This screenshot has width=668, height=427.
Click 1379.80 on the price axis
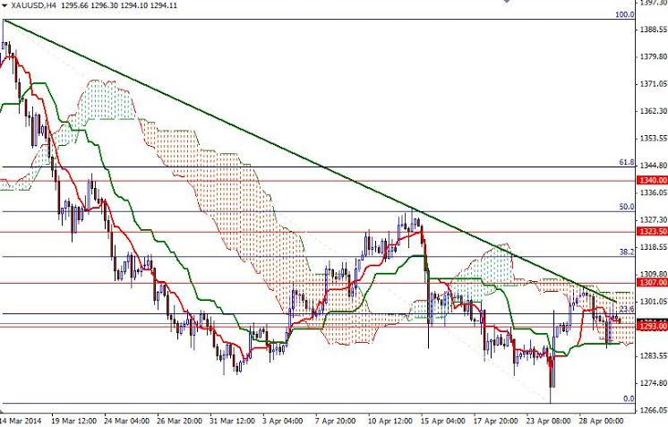653,56
